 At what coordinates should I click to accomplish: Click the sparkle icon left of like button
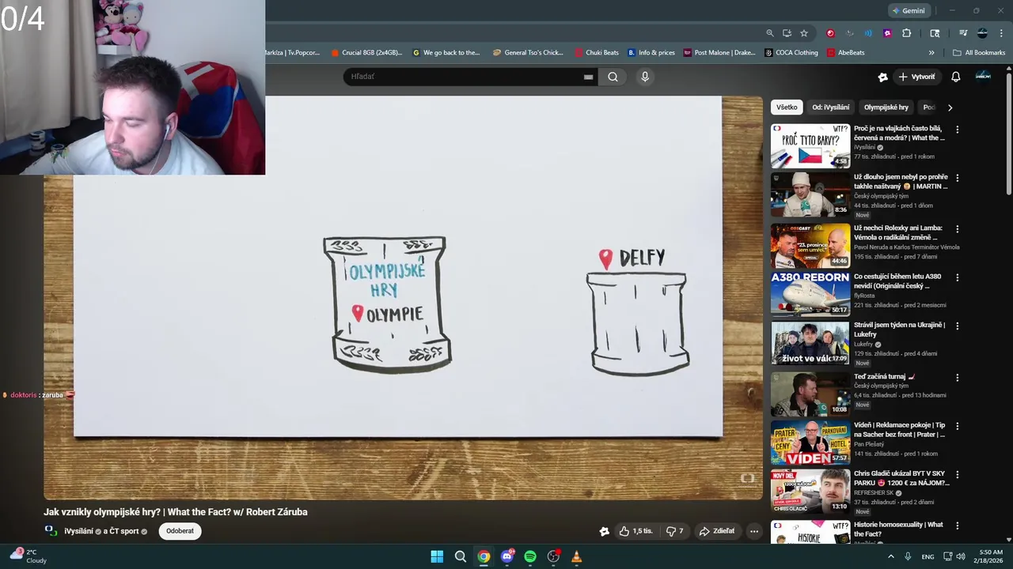604,532
